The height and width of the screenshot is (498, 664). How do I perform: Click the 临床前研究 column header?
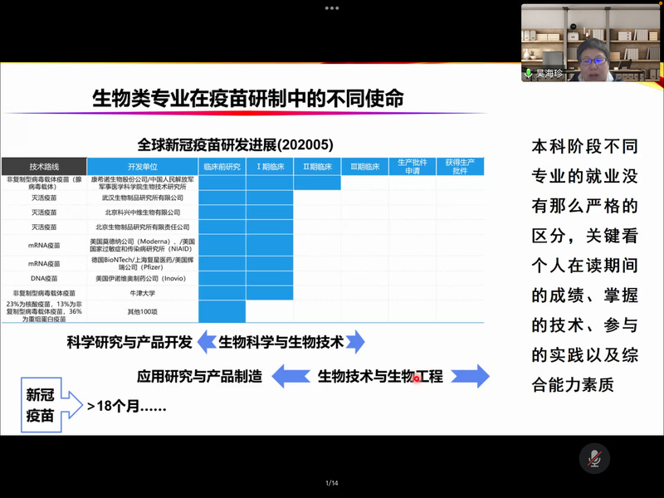click(x=222, y=166)
